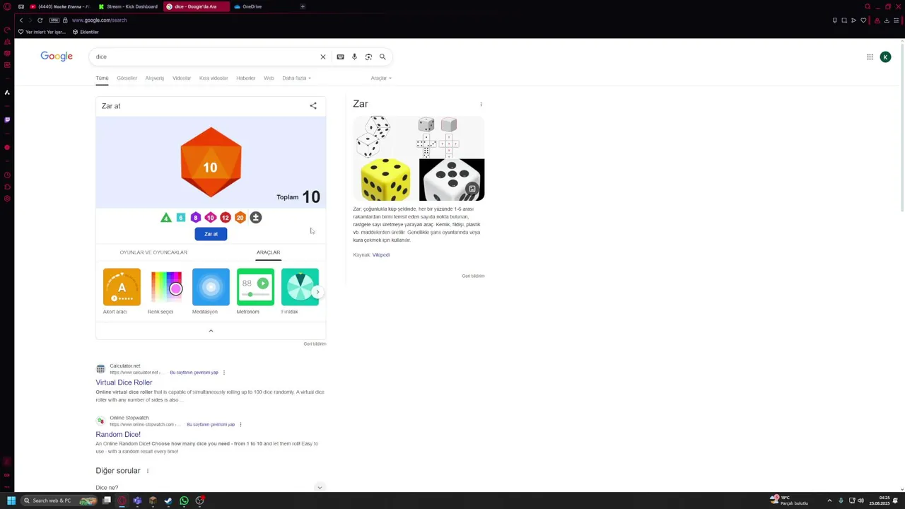The width and height of the screenshot is (905, 509).
Task: Click the blue Zar at roll button
Action: 211,234
